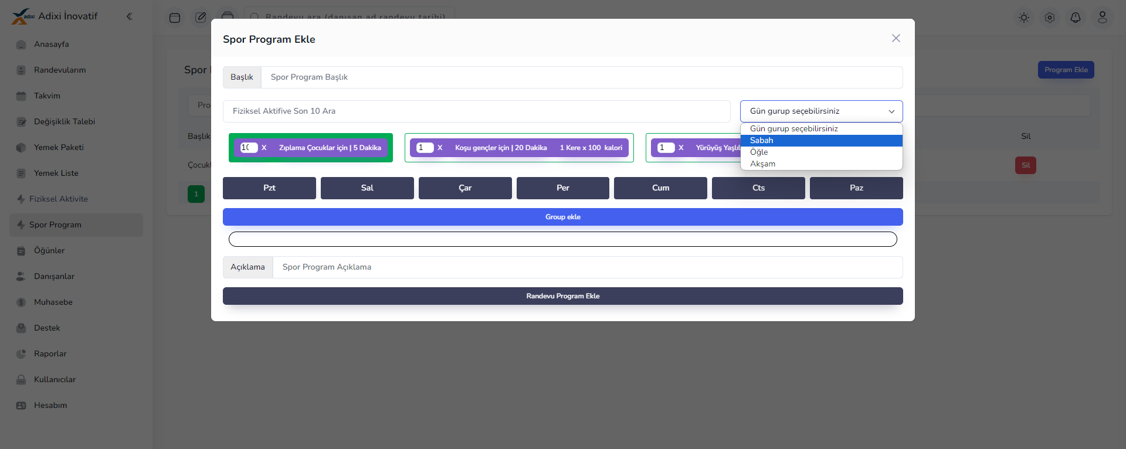Click the Program Ekle button behind dialog
Screen dimensions: 1126x449
click(1066, 70)
